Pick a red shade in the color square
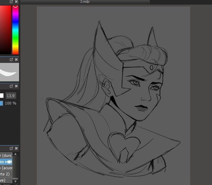This screenshot has width=212, height=185. pyautogui.click(x=6, y=30)
